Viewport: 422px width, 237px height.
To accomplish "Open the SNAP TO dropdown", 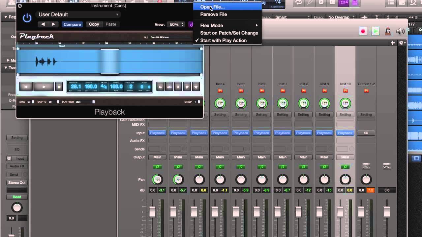I will [54, 102].
